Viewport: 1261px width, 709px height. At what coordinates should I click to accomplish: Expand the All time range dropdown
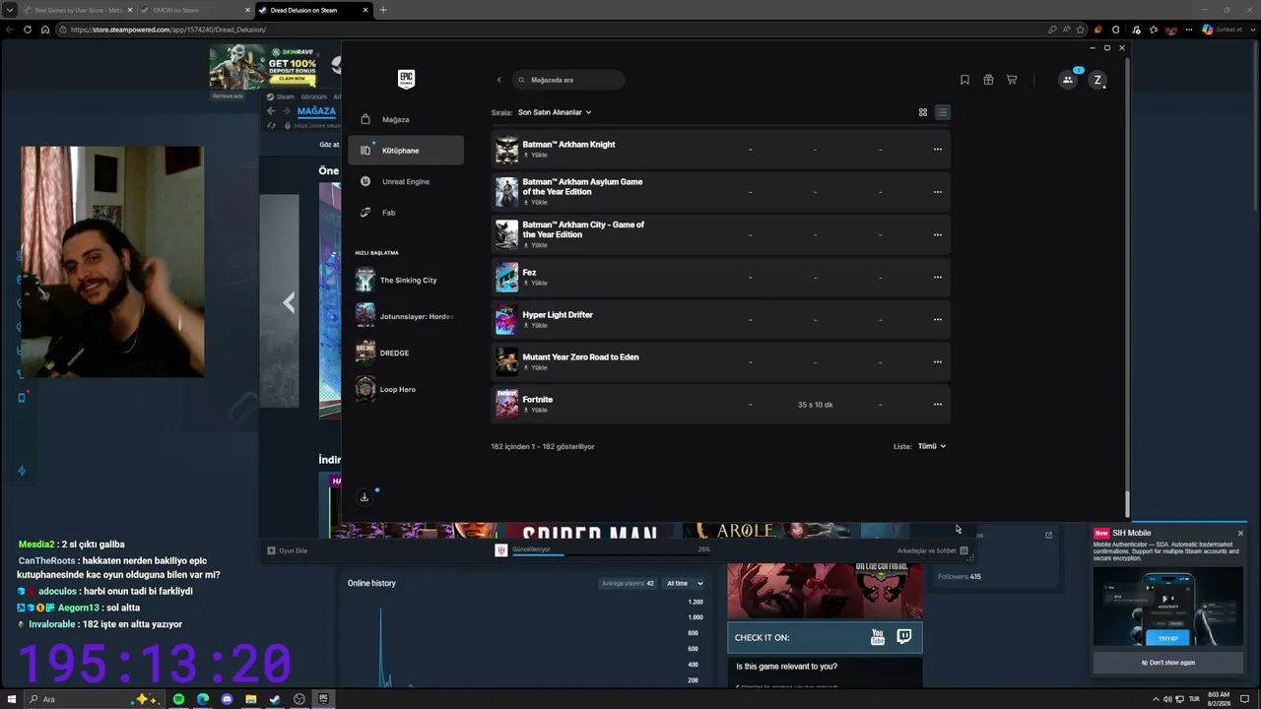[x=685, y=583]
